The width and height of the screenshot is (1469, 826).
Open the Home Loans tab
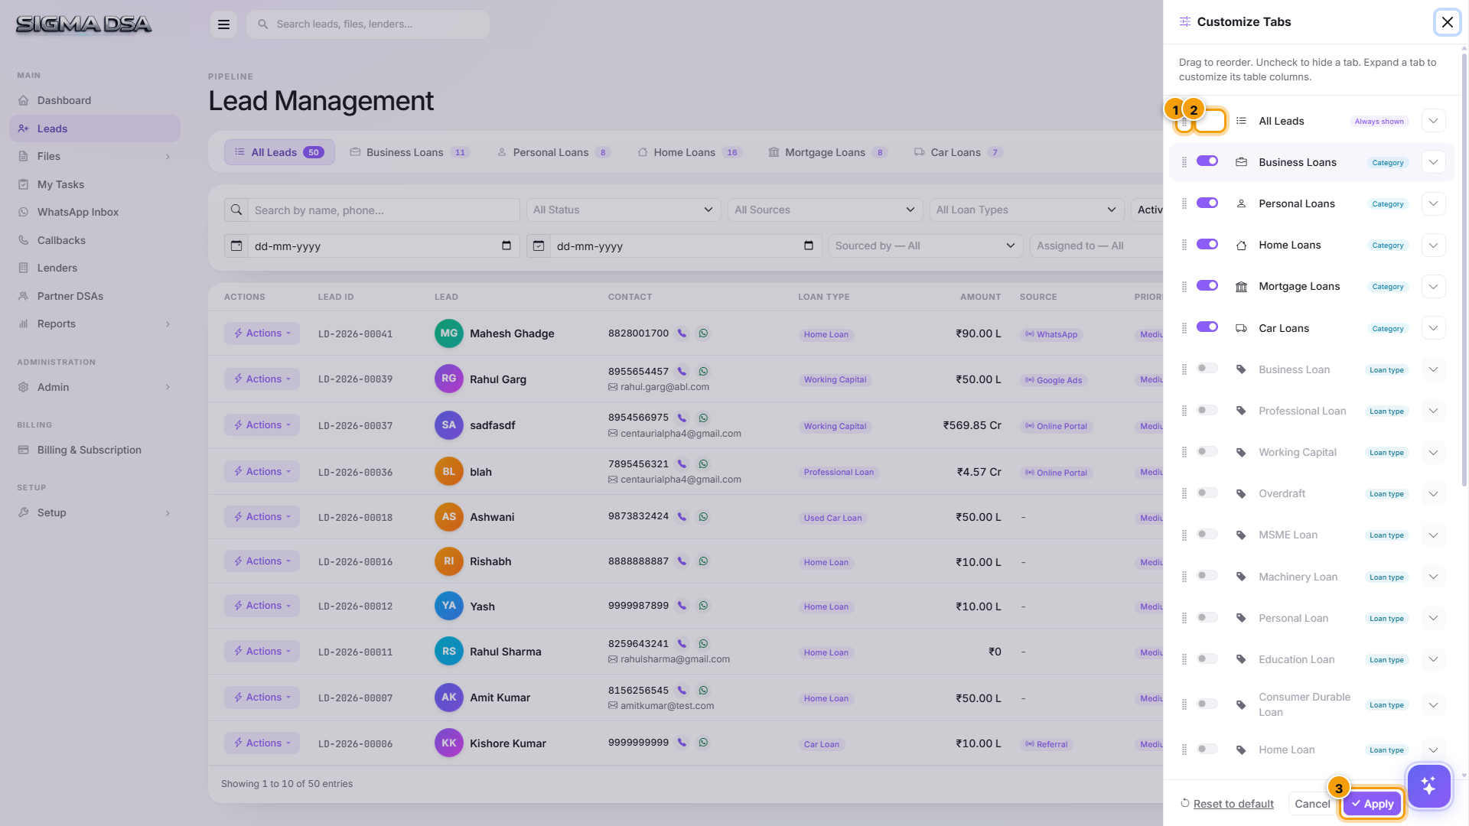click(x=689, y=153)
